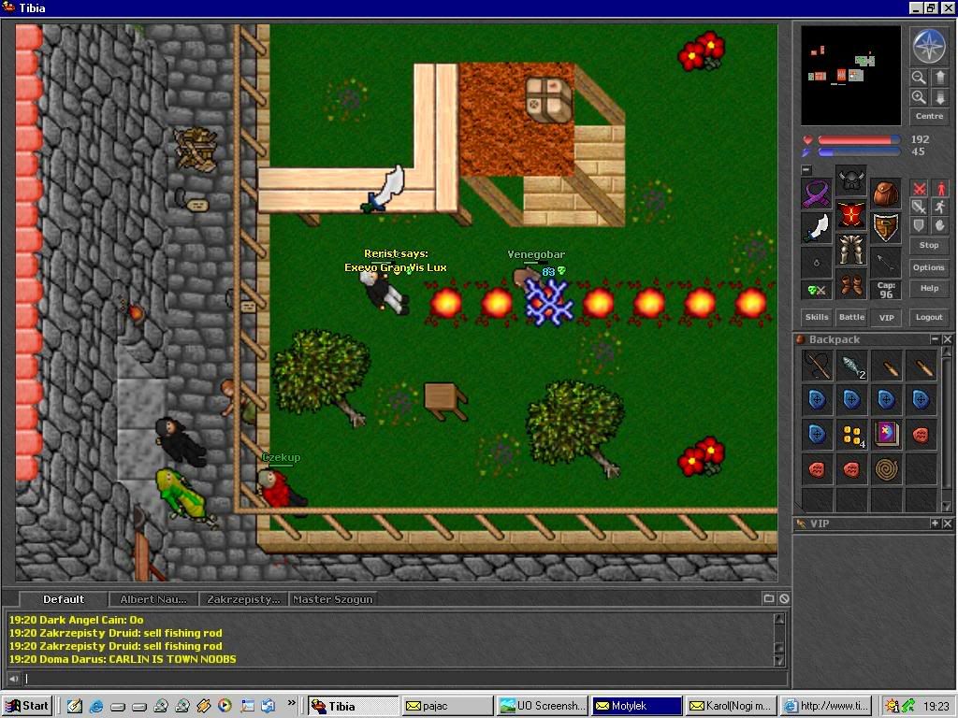Select the horned helmet equipment slot

click(x=851, y=180)
